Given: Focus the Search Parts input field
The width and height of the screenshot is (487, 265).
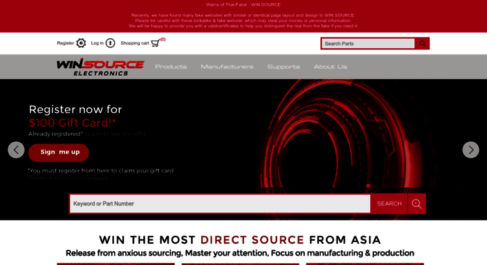Looking at the screenshot, I should click(368, 43).
